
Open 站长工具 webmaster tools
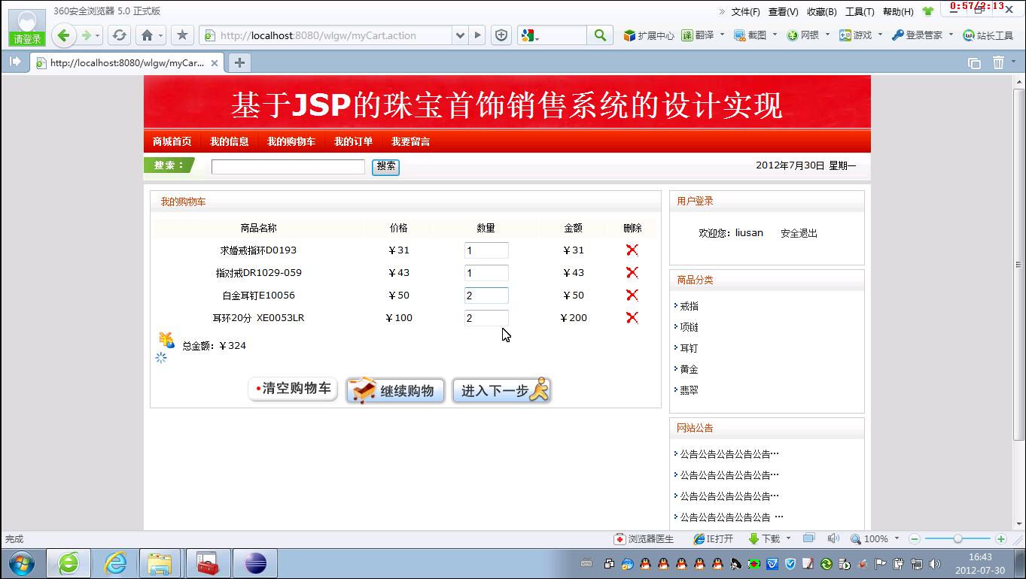click(x=988, y=35)
